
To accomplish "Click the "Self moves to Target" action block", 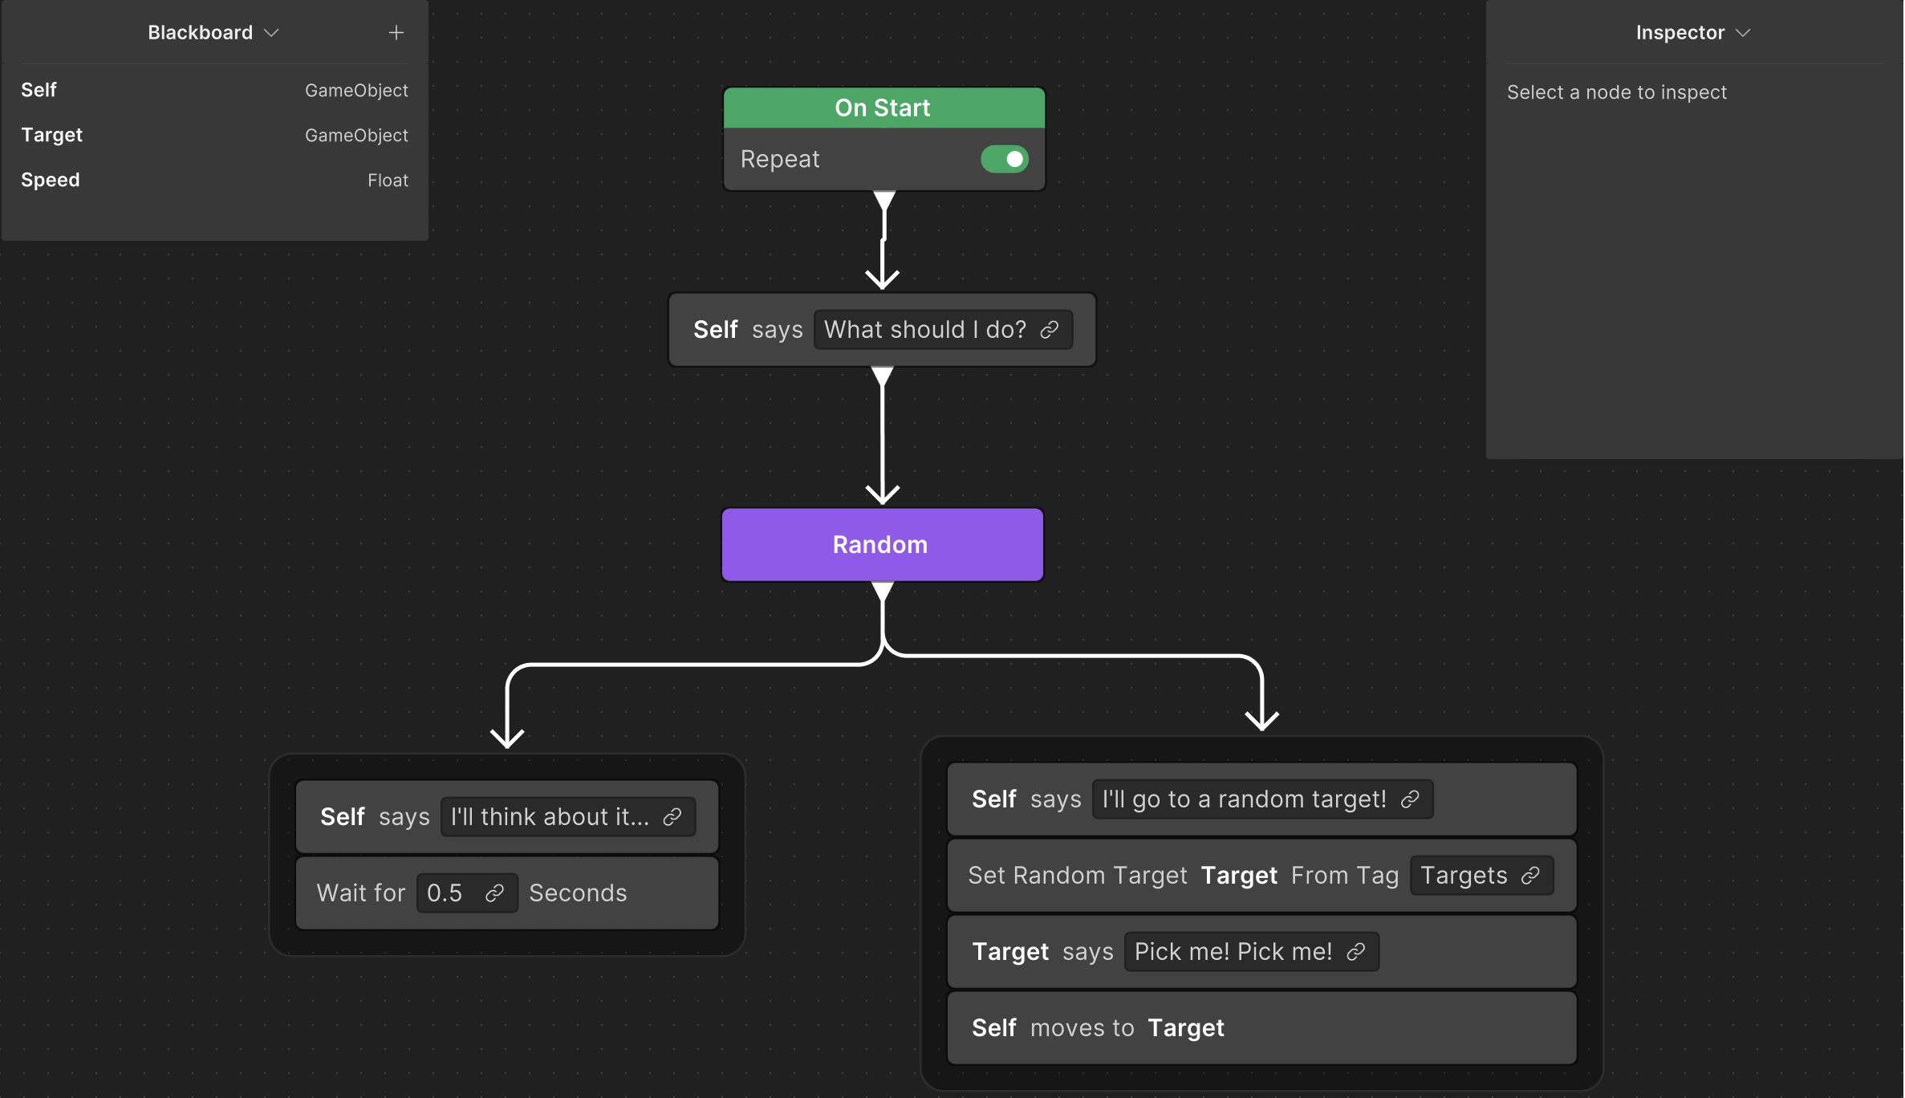I will click(x=1261, y=1027).
